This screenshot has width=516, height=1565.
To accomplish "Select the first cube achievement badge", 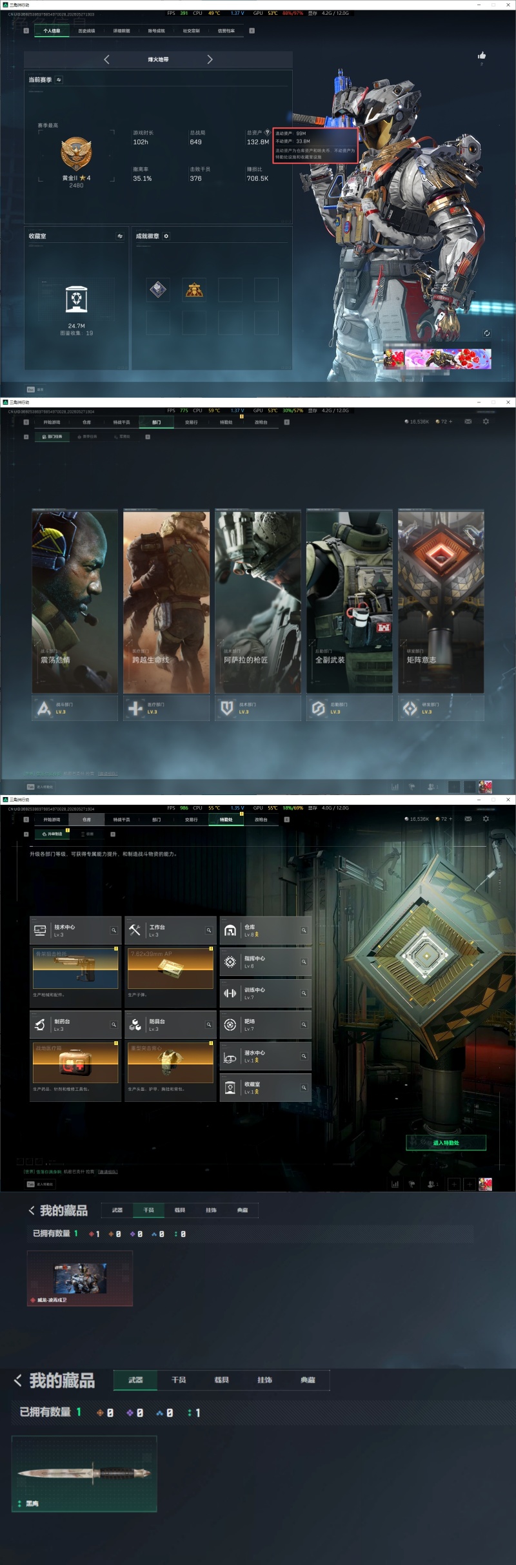I will pyautogui.click(x=158, y=289).
